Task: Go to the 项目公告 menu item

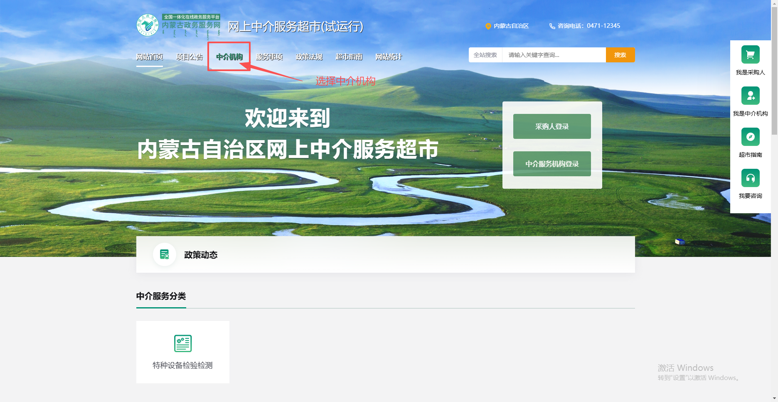Action: coord(190,57)
